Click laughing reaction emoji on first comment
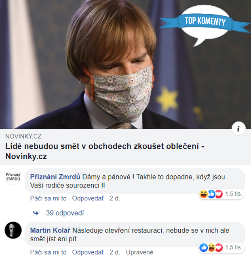The width and height of the screenshot is (251, 264). [x=203, y=194]
